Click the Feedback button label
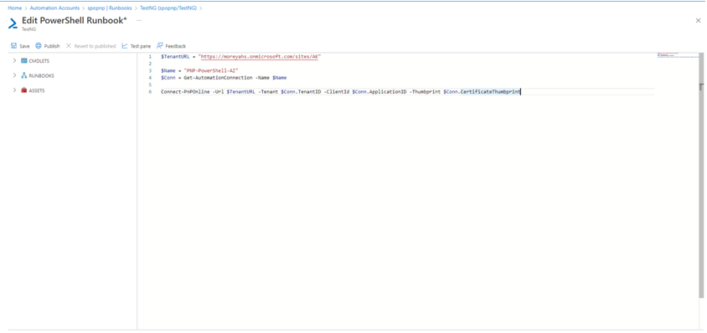 point(175,46)
